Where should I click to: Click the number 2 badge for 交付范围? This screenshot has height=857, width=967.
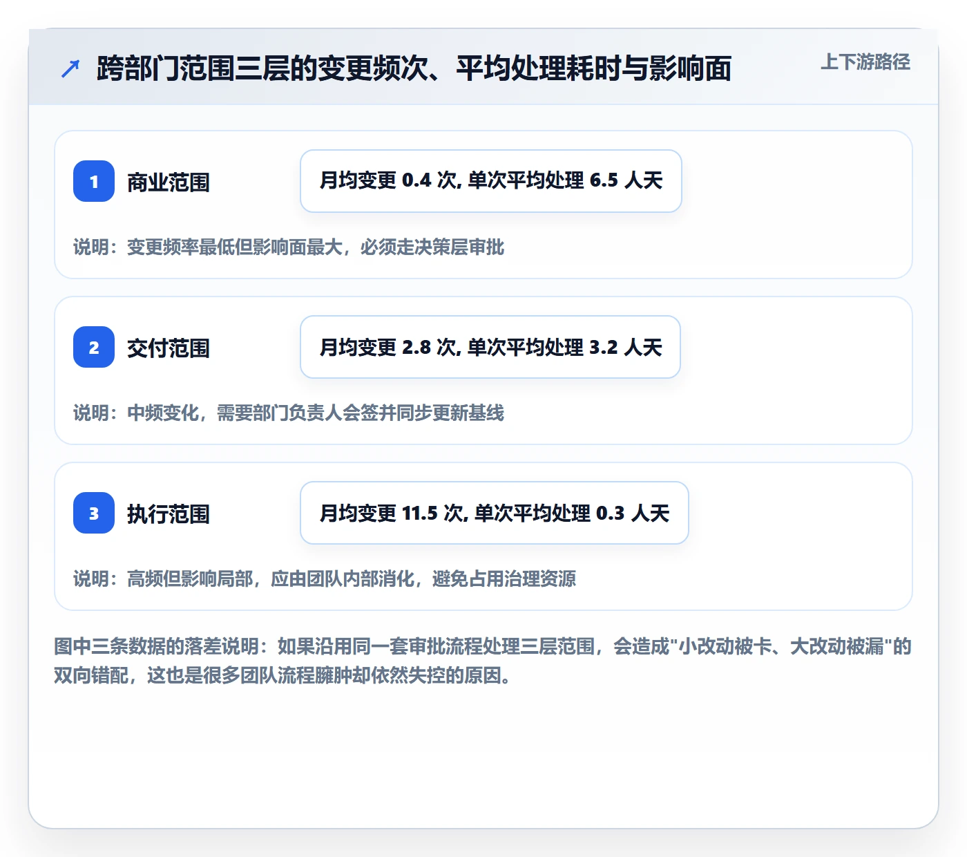(94, 347)
